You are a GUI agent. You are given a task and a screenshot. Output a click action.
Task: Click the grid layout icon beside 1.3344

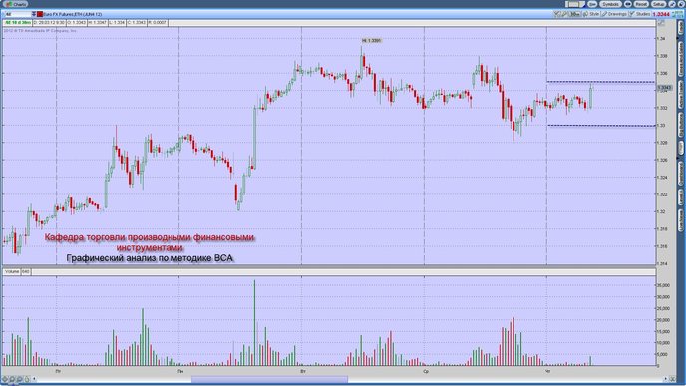pos(678,14)
